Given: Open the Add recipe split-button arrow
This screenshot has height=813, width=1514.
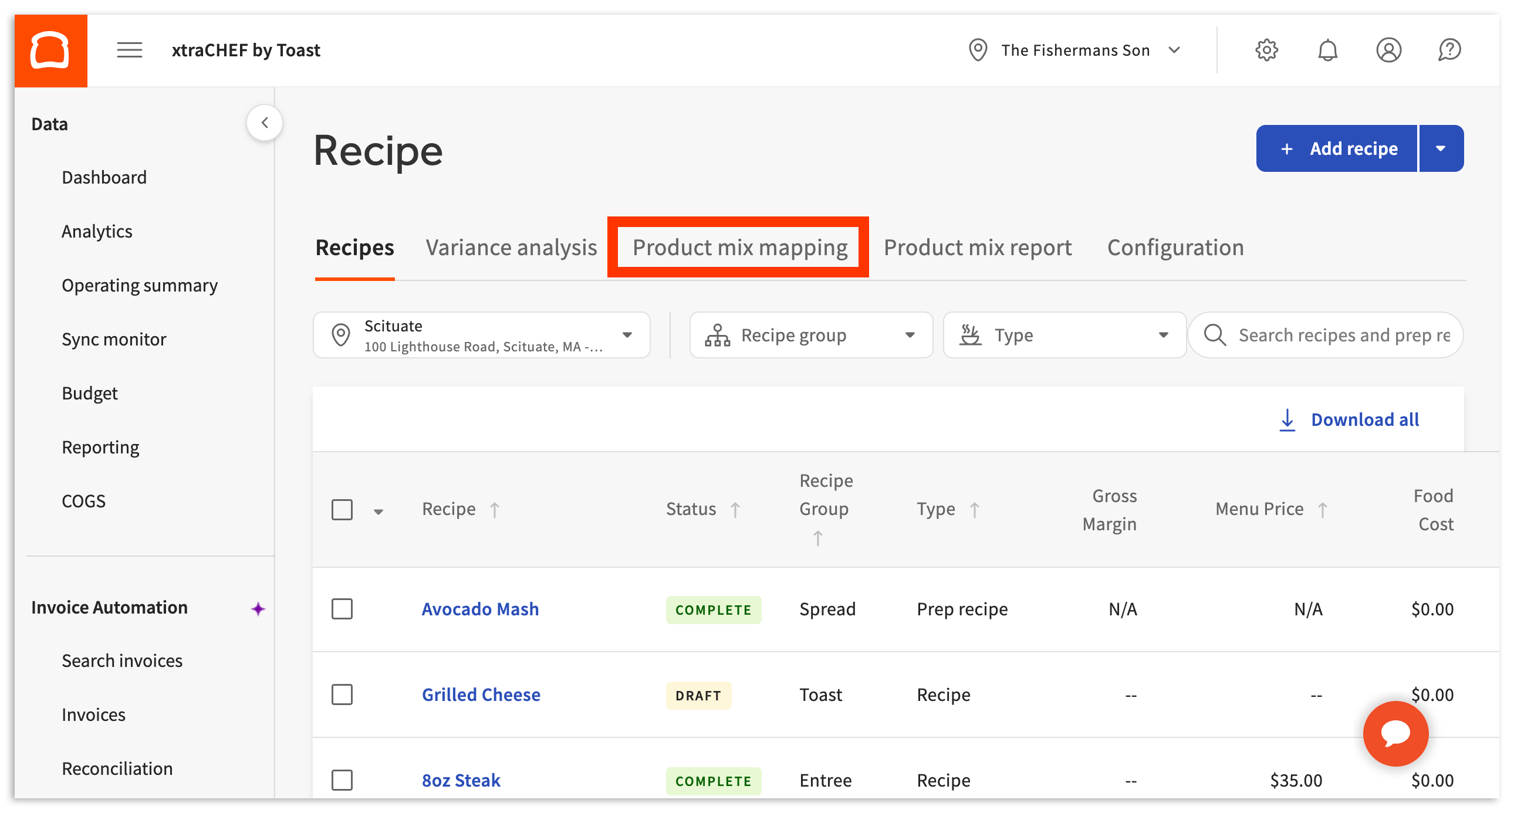Looking at the screenshot, I should [1441, 148].
